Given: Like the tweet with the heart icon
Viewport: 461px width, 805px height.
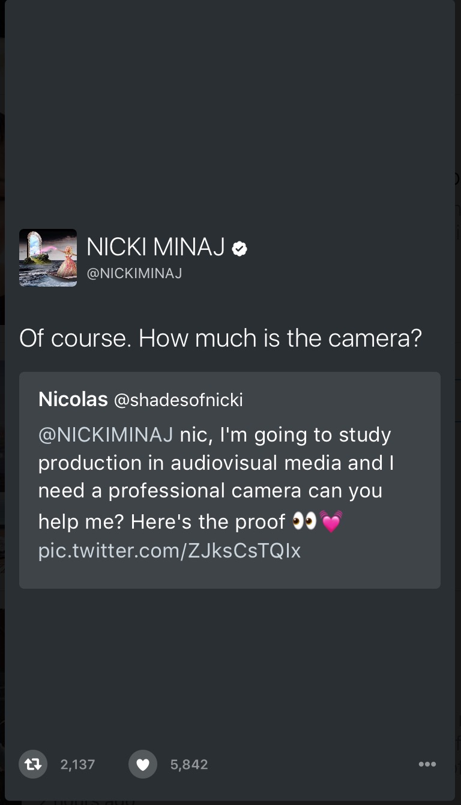Looking at the screenshot, I should [142, 764].
